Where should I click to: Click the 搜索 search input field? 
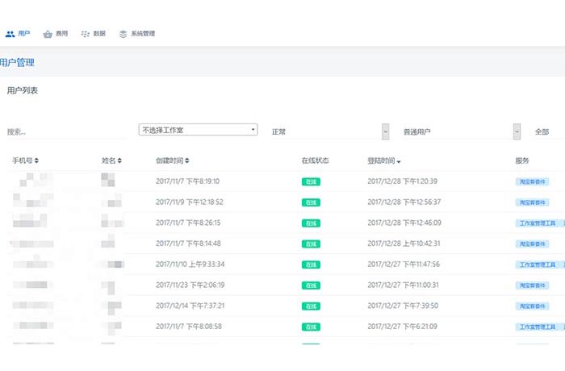point(65,131)
